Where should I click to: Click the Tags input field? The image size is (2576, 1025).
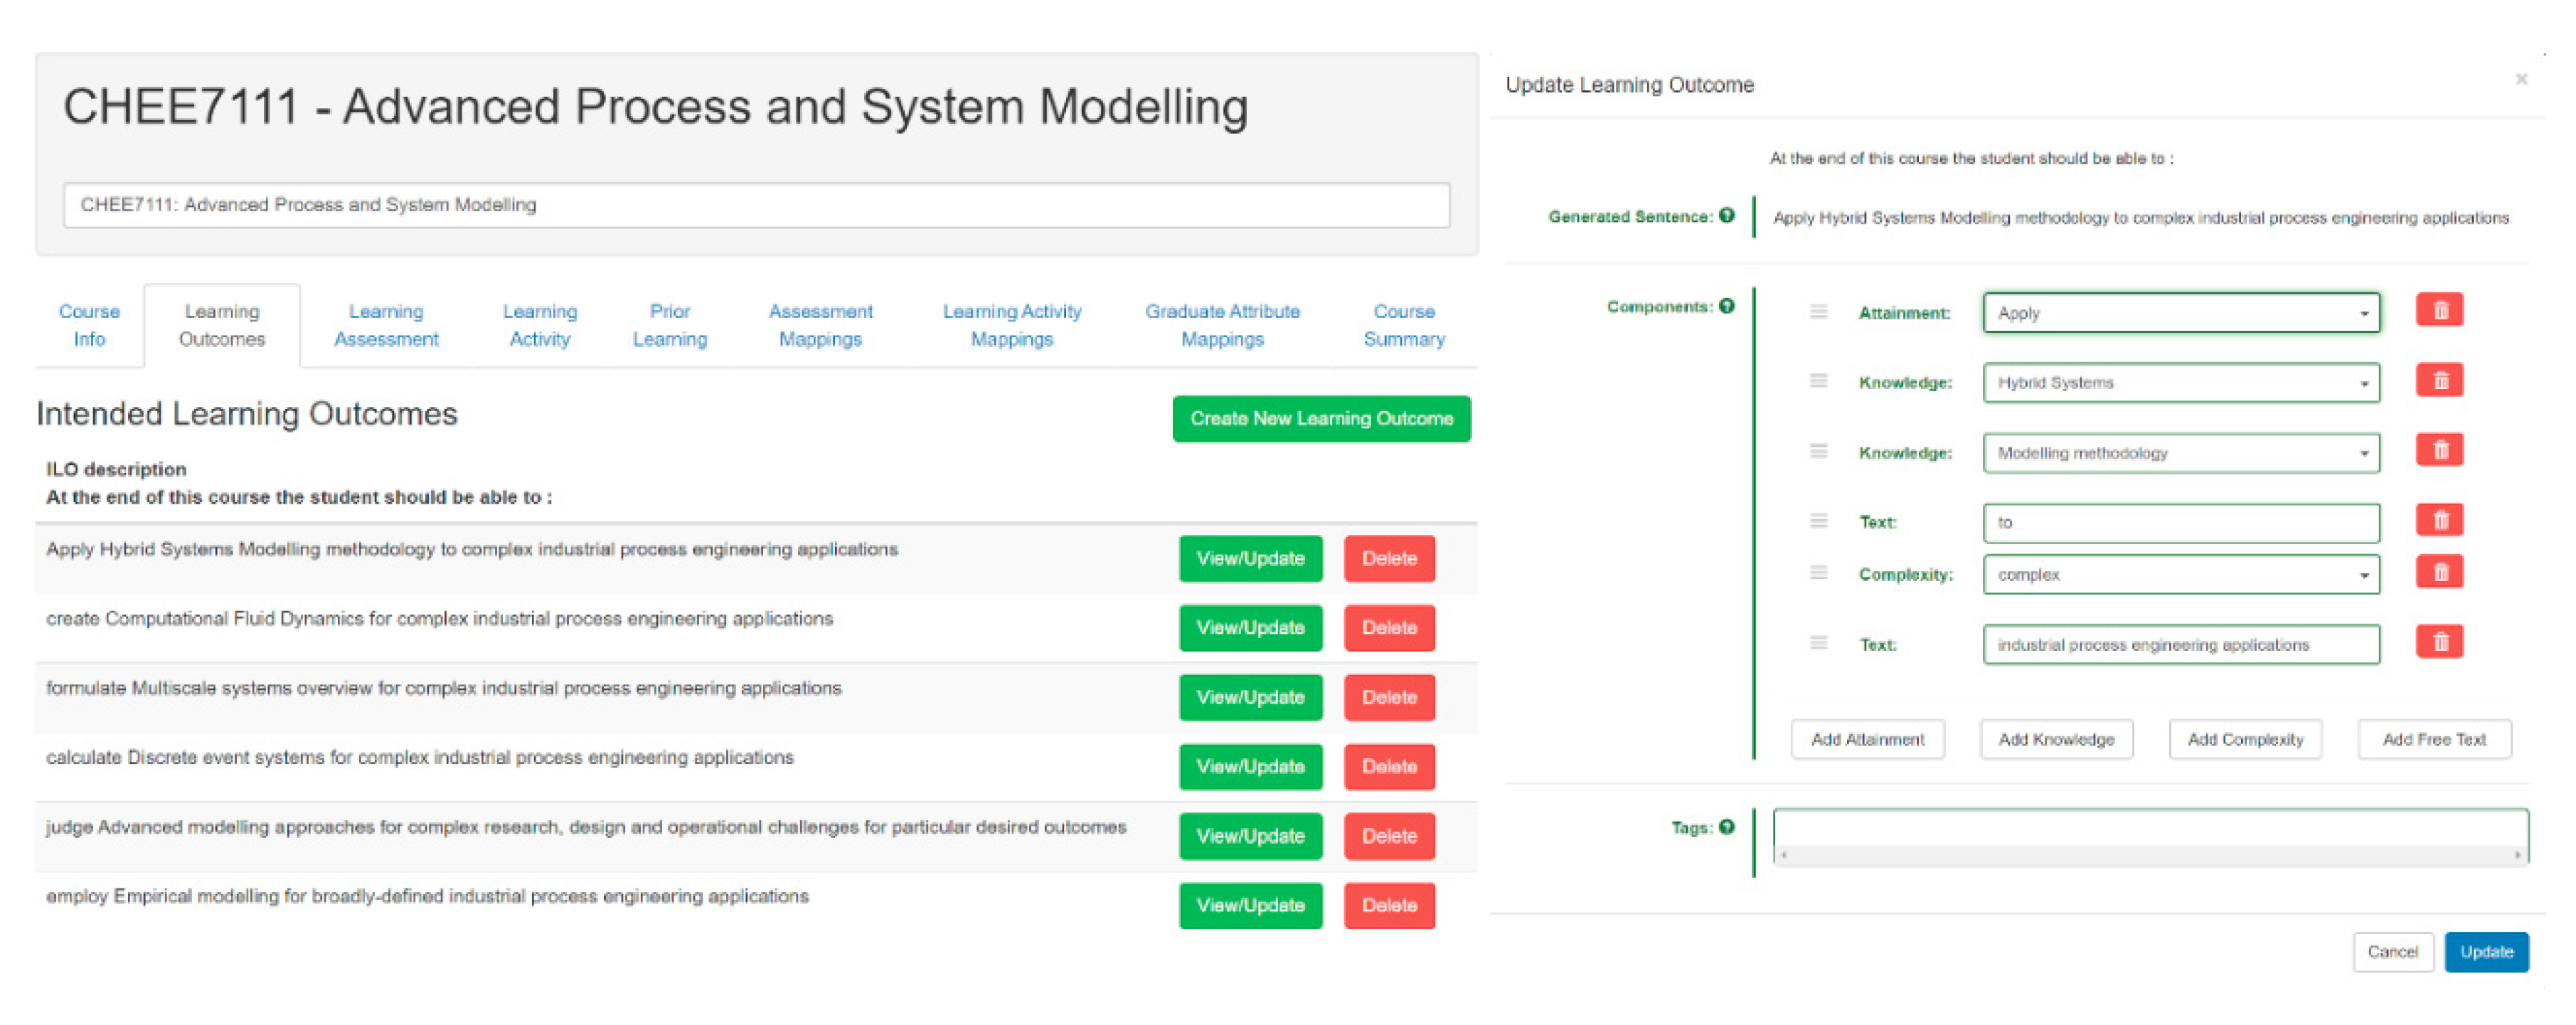coord(2149,828)
